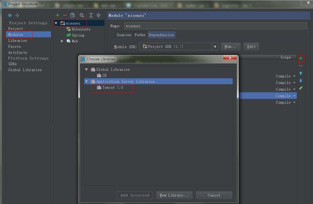The height and width of the screenshot is (204, 313).
Task: Click the Add Selected button
Action: point(135,195)
